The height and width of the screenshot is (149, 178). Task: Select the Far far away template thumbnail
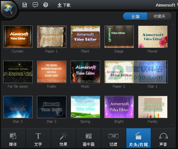18,72
